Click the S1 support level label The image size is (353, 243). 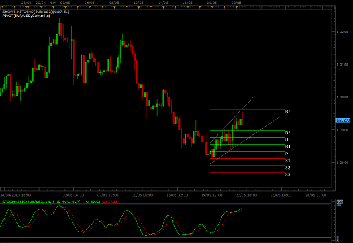(x=287, y=161)
